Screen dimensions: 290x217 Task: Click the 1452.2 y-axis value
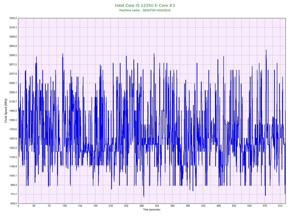(x=13, y=148)
